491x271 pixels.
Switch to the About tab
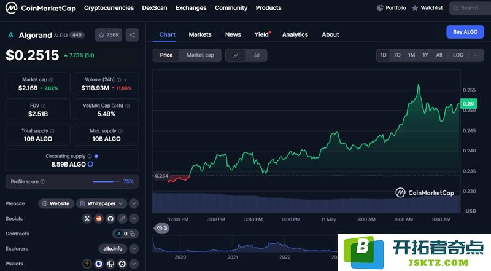[x=330, y=34]
